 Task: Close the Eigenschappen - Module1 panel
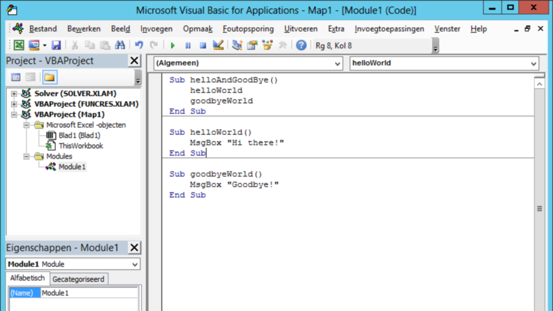[x=135, y=248]
